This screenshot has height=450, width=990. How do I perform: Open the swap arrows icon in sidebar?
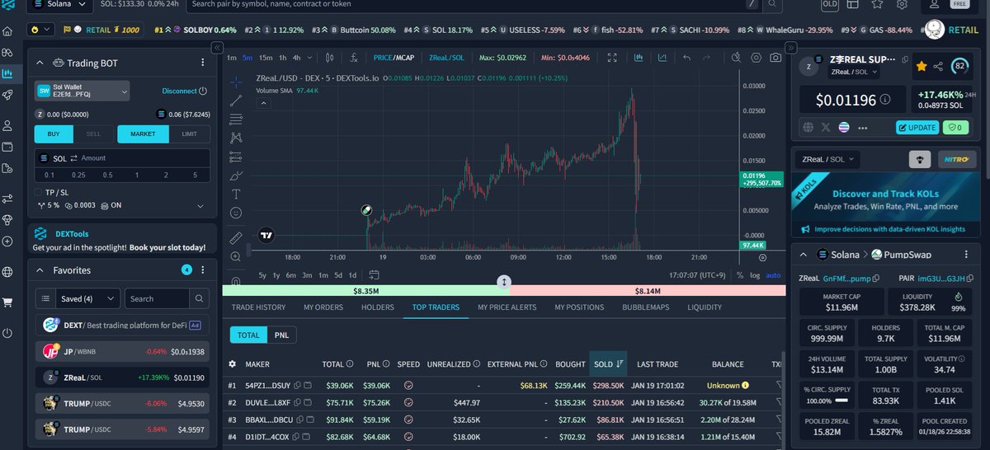click(7, 199)
